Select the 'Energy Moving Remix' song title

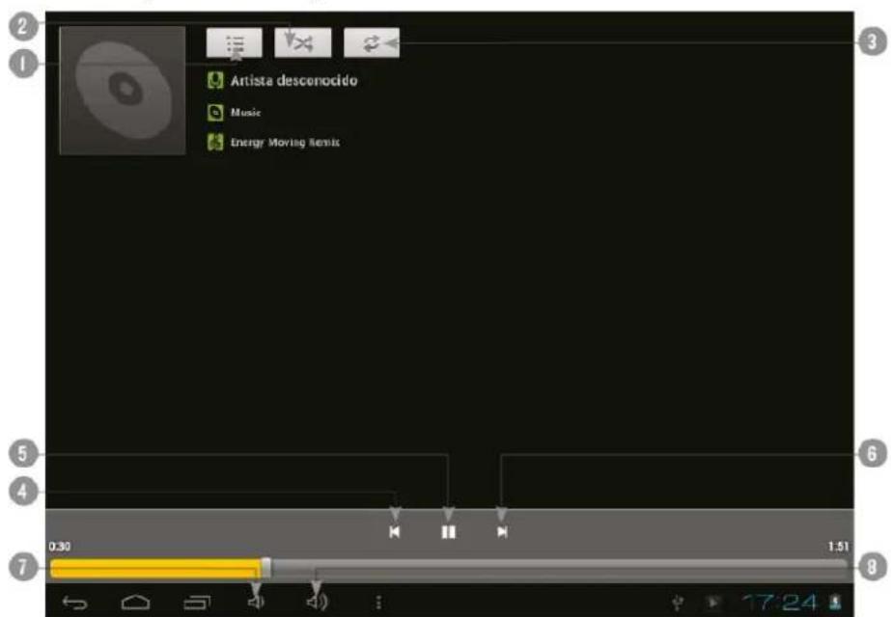tap(285, 143)
